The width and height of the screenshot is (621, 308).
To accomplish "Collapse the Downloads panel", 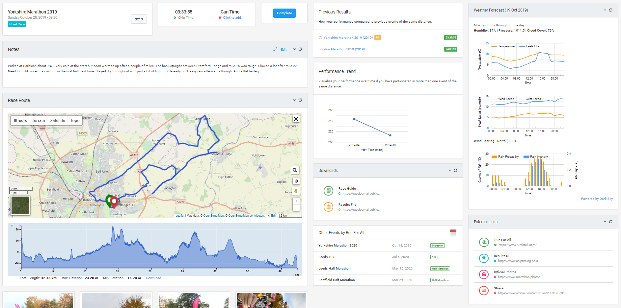I will pyautogui.click(x=449, y=170).
